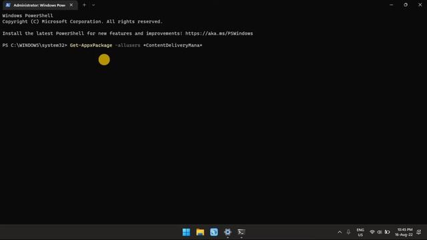Show hidden system tray icons
This screenshot has width=427, height=240.
[340, 232]
